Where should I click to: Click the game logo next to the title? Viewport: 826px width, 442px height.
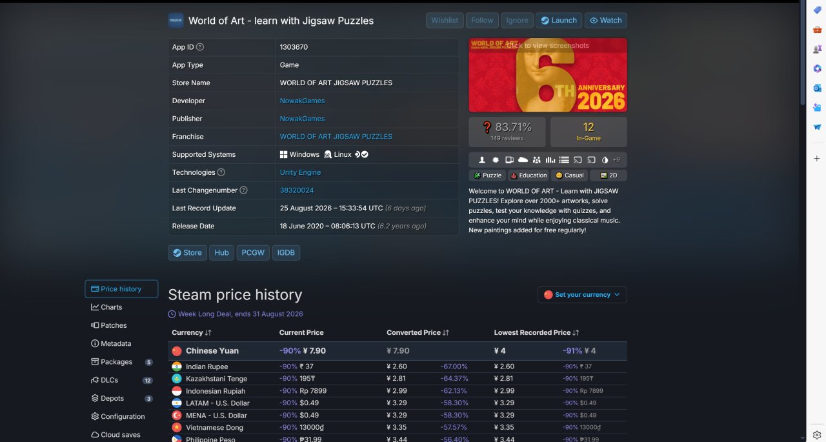[176, 21]
